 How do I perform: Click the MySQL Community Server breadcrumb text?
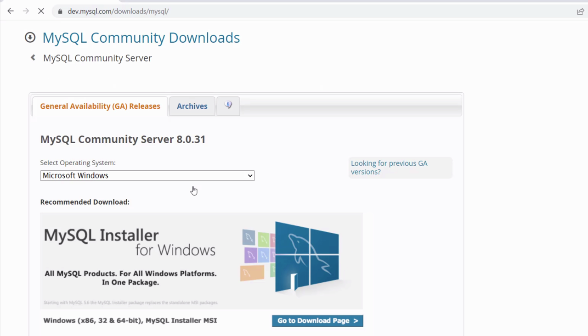97,58
